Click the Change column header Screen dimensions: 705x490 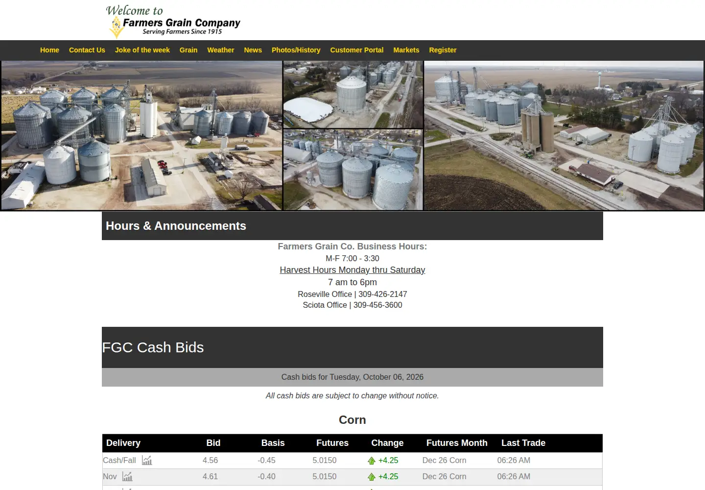pyautogui.click(x=387, y=443)
